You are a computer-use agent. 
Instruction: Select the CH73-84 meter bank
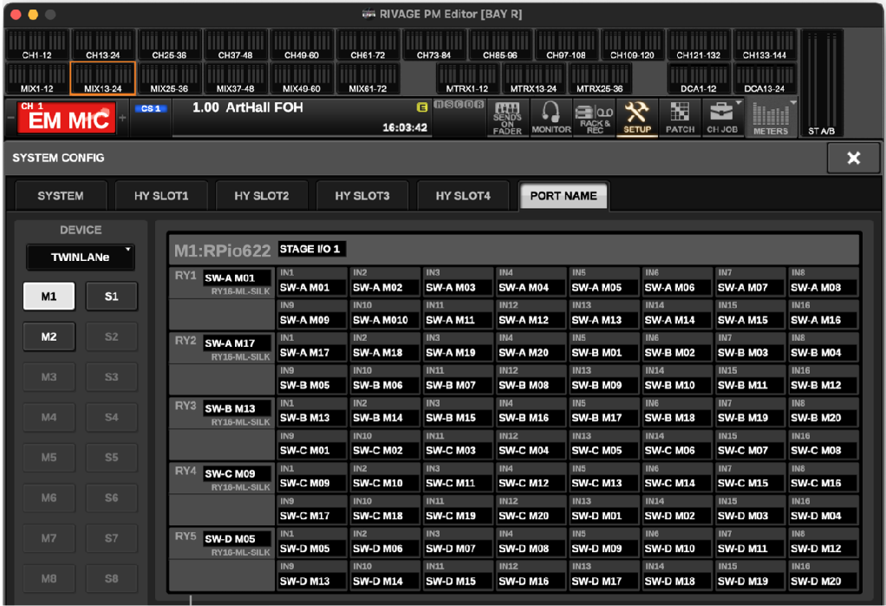[434, 45]
